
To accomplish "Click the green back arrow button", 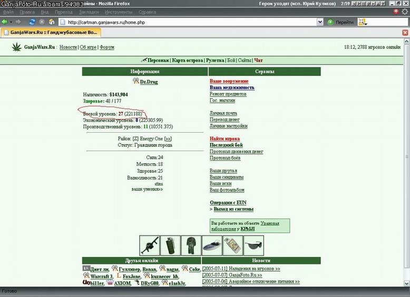I will [4, 22].
